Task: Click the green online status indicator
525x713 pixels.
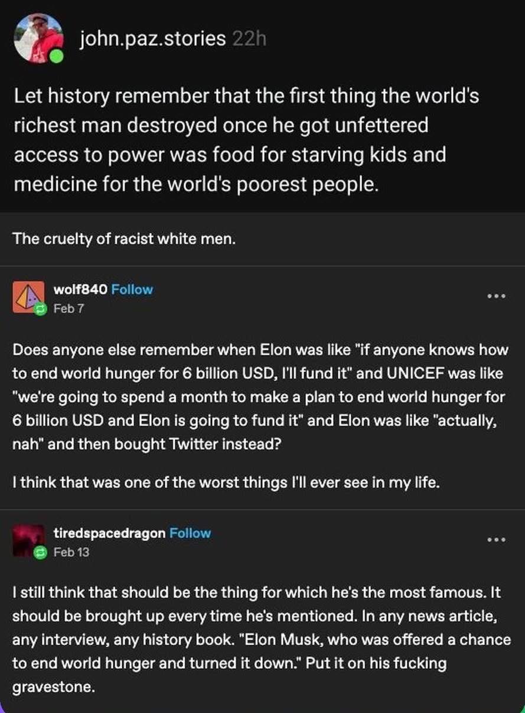Action: (x=56, y=57)
